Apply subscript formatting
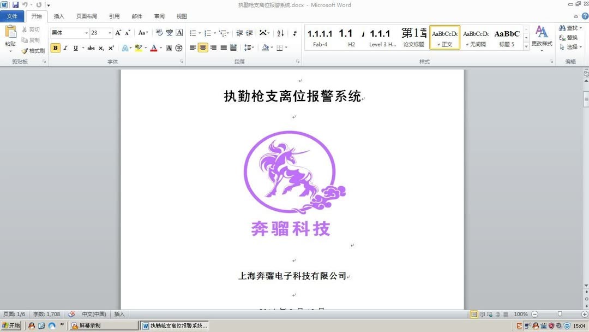This screenshot has height=332, width=589. [101, 48]
